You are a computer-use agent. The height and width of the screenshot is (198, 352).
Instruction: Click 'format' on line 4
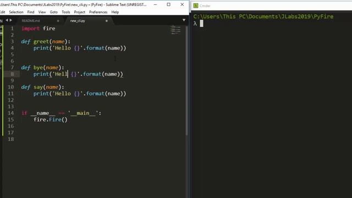95,48
